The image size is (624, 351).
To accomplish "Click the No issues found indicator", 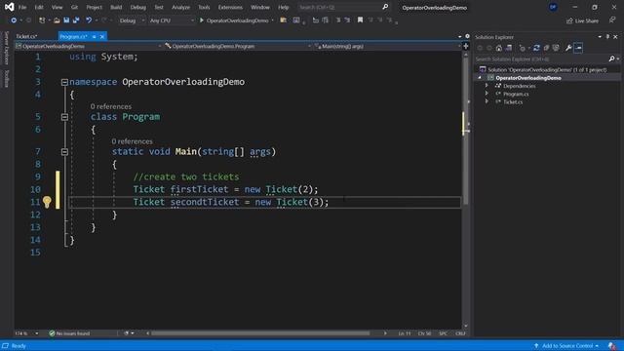I will pos(69,333).
